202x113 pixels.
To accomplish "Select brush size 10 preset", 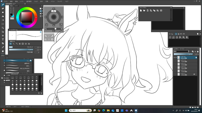I will click(33, 81).
